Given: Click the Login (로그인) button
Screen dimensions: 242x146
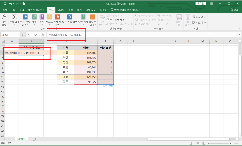Looking at the screenshot, I should point(201,4).
